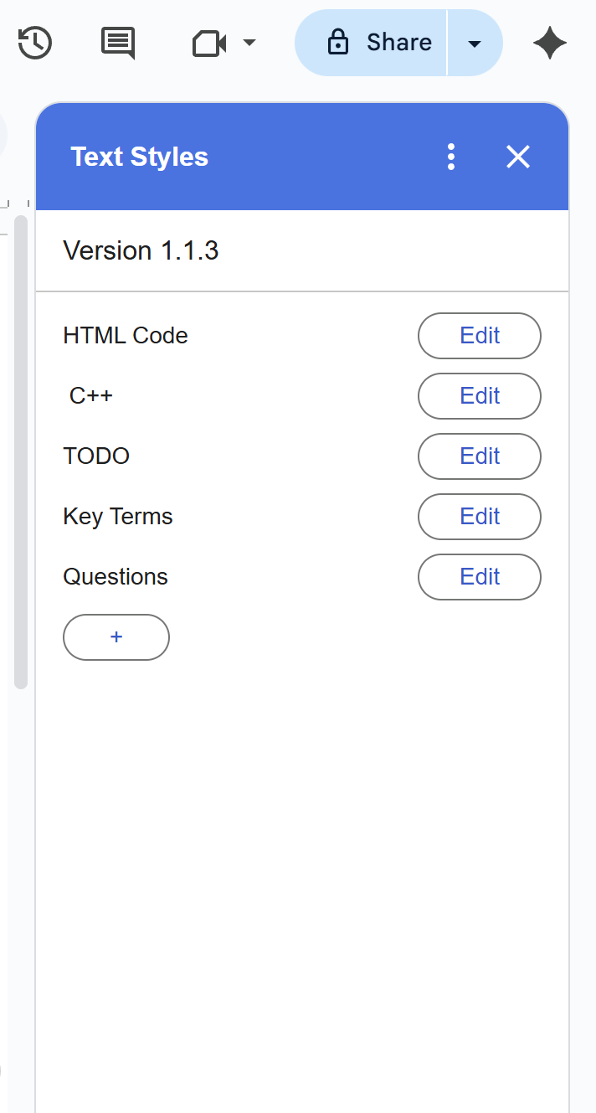This screenshot has width=596, height=1113.
Task: Open the Share button dropdown arrow
Action: tap(475, 43)
